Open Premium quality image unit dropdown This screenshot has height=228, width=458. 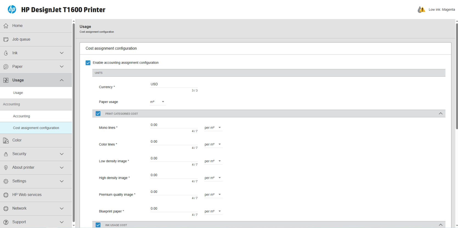coord(213,195)
